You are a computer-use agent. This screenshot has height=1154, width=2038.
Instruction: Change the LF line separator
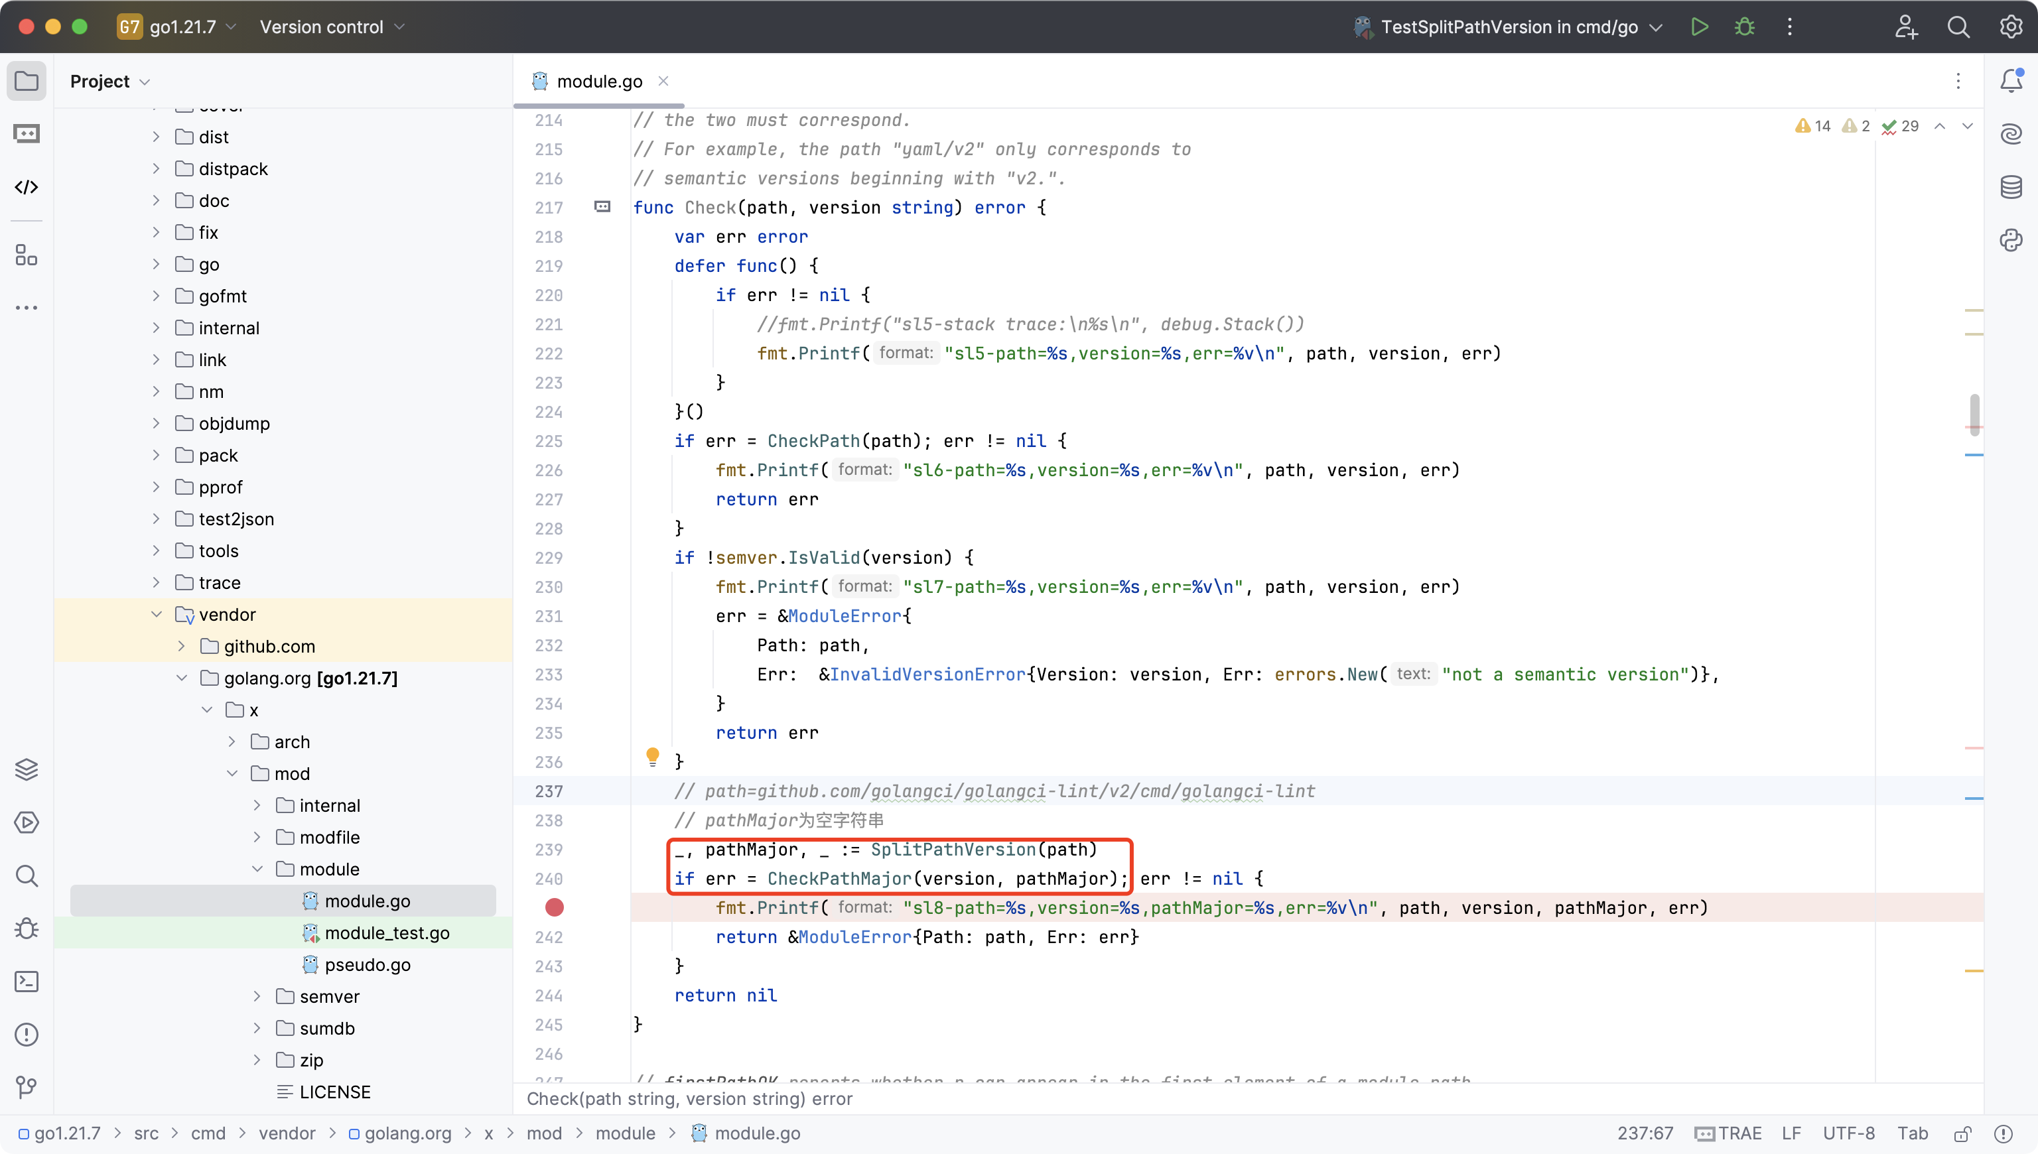click(1791, 1133)
